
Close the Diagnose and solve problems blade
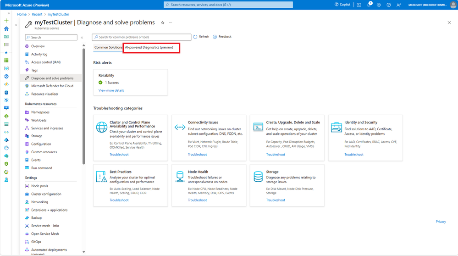(449, 22)
